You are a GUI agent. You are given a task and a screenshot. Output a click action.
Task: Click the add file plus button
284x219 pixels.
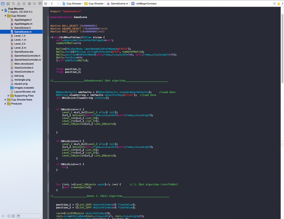coord(3,216)
